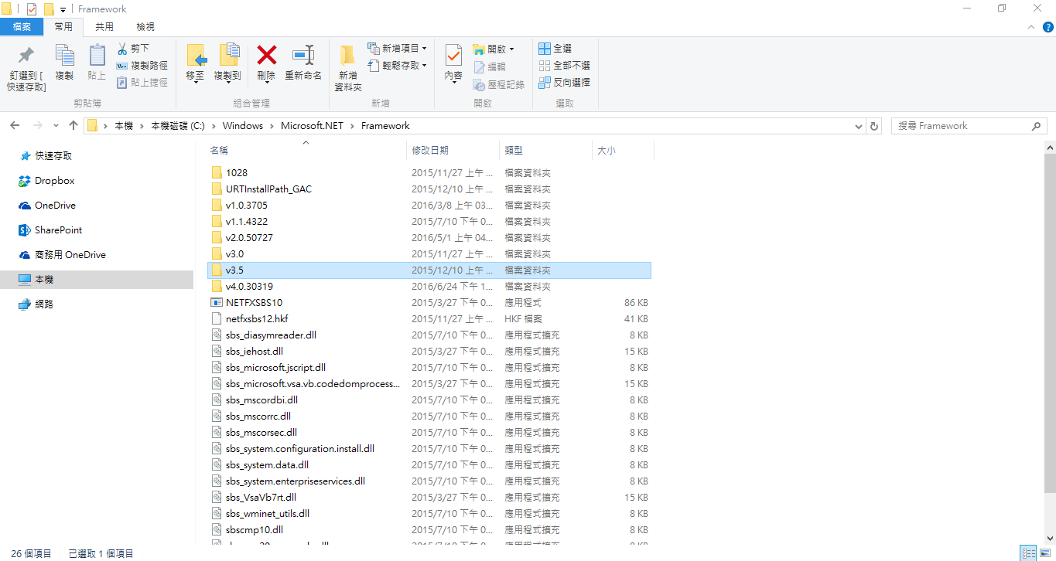Switch to the Details view icon in the status bar
The image size is (1056, 561).
pyautogui.click(x=1029, y=553)
